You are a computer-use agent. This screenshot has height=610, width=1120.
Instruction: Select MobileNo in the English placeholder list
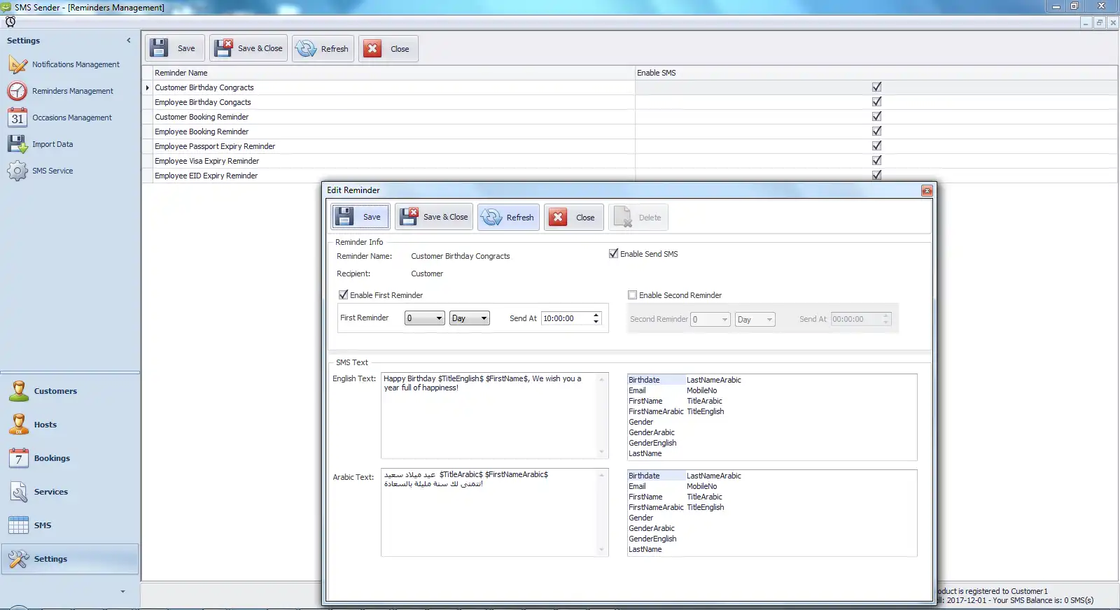tap(701, 390)
